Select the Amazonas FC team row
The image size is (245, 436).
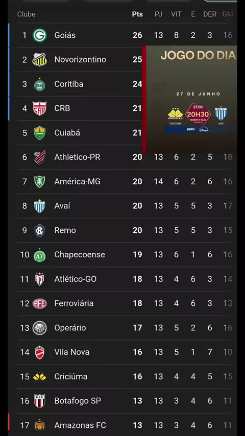[x=124, y=425]
